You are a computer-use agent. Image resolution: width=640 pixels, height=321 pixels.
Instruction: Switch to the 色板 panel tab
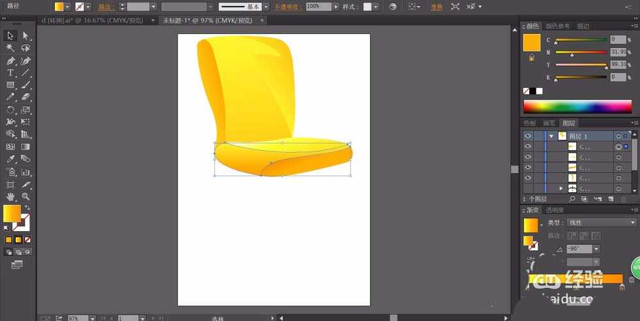530,123
